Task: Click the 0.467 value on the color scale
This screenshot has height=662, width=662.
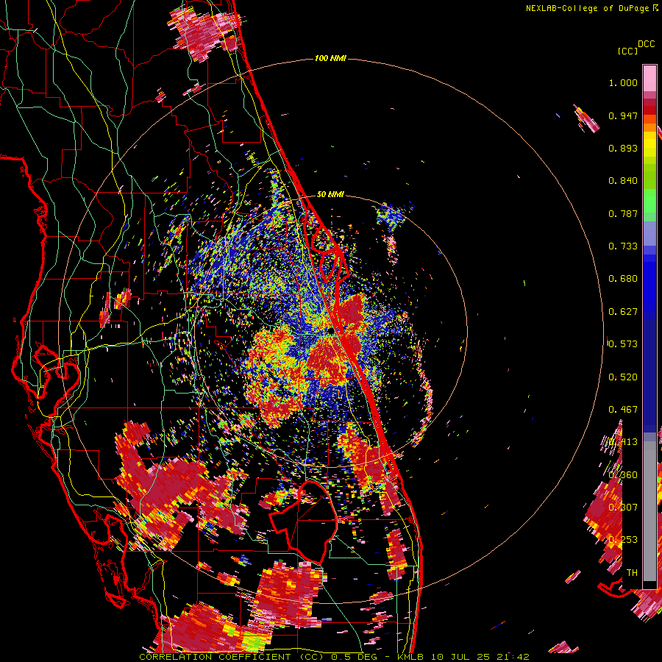Action: coord(623,410)
